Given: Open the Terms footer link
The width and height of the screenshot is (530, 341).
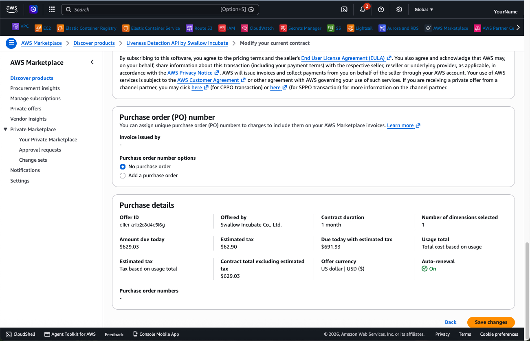Looking at the screenshot, I should pos(465,334).
